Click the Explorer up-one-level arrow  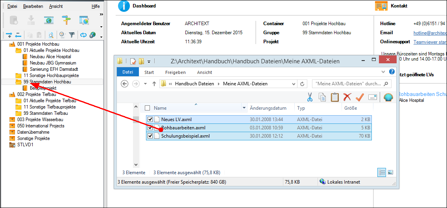(x=154, y=84)
